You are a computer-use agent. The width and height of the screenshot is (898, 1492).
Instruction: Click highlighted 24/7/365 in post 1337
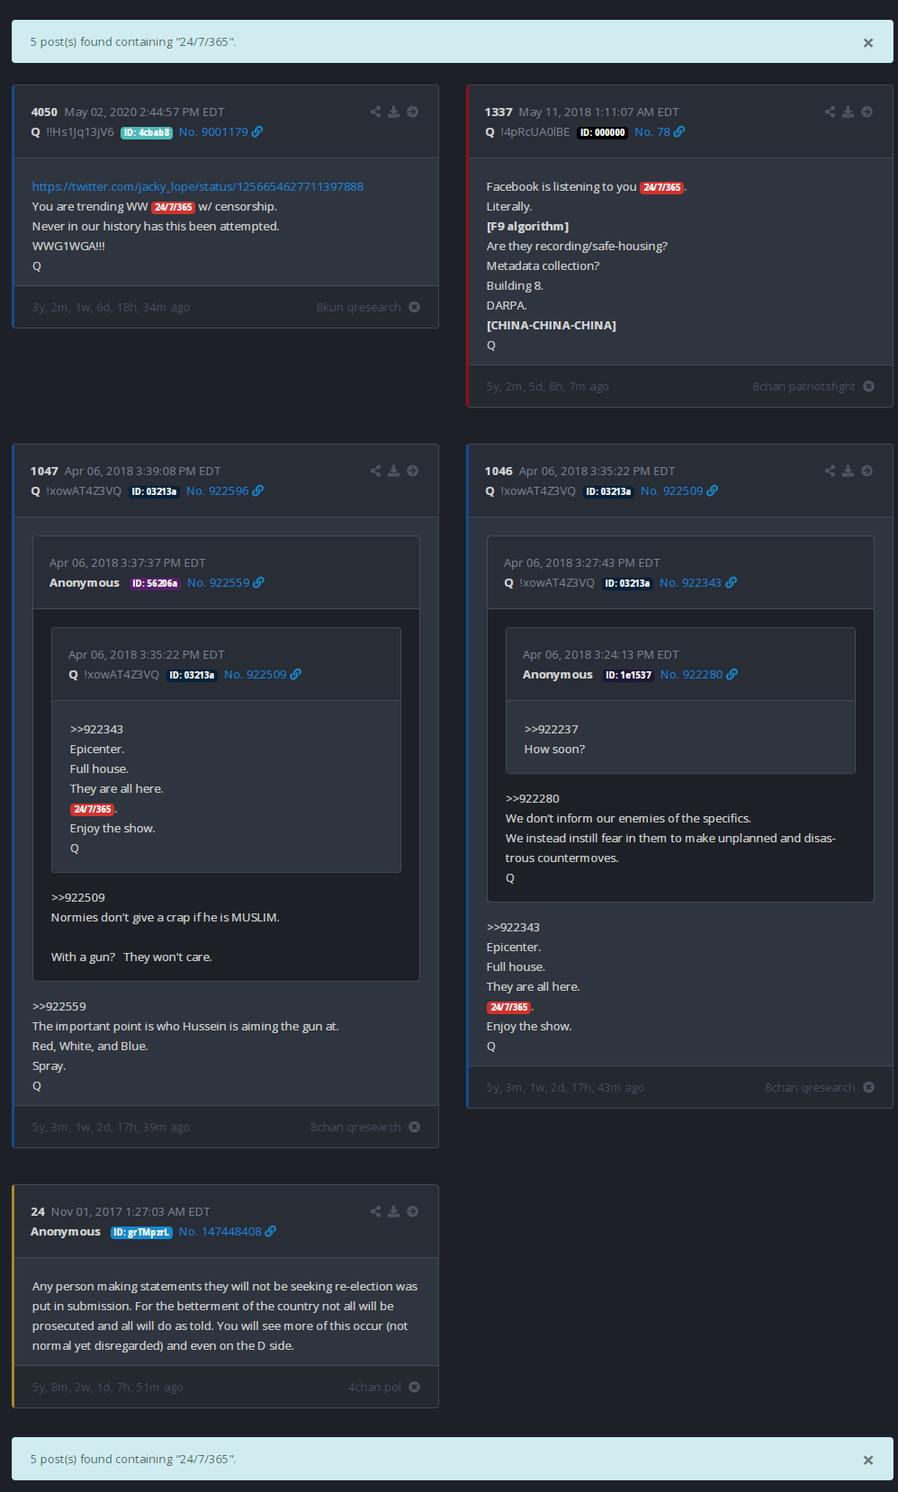pos(662,187)
